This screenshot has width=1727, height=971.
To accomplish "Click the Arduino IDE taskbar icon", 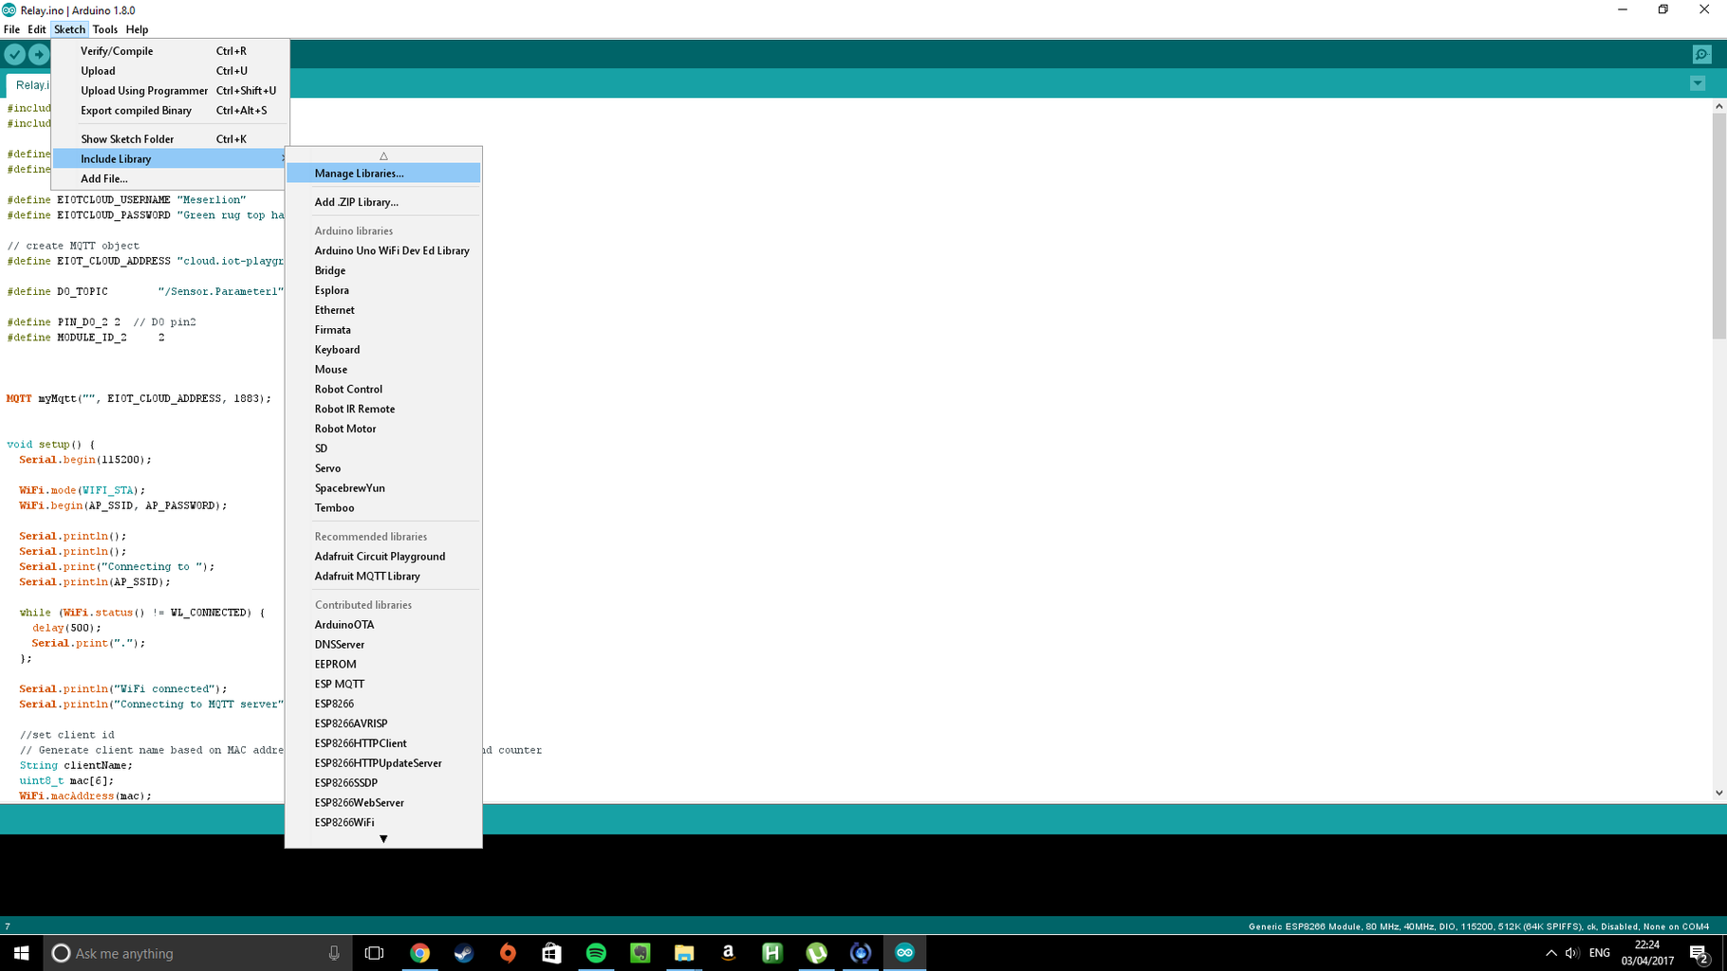I will 904,953.
